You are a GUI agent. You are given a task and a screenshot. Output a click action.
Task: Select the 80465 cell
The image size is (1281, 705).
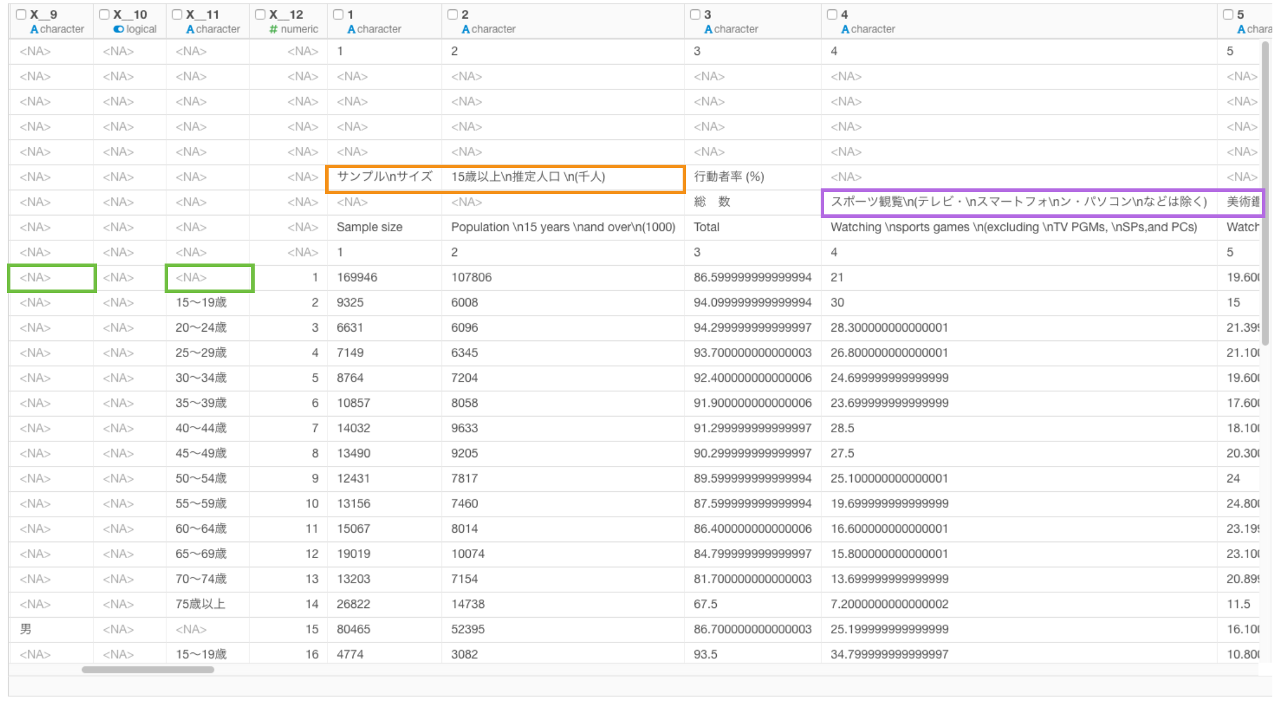coord(385,629)
